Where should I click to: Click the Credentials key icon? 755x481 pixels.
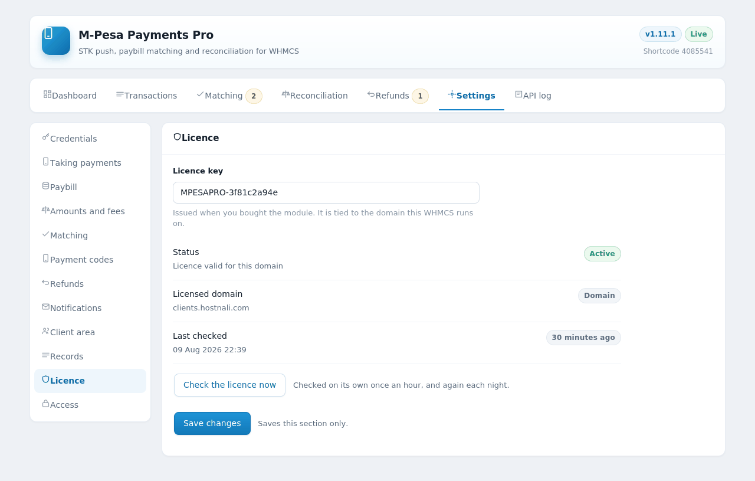coord(45,137)
